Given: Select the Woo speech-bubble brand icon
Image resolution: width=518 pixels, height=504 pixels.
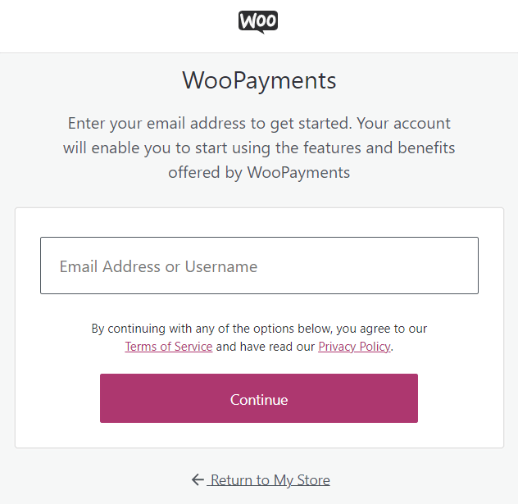Looking at the screenshot, I should pyautogui.click(x=258, y=21).
